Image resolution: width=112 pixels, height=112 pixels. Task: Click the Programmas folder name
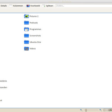click(x=35, y=29)
